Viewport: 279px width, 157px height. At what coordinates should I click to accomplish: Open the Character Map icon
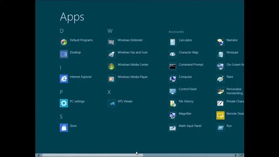pyautogui.click(x=173, y=54)
